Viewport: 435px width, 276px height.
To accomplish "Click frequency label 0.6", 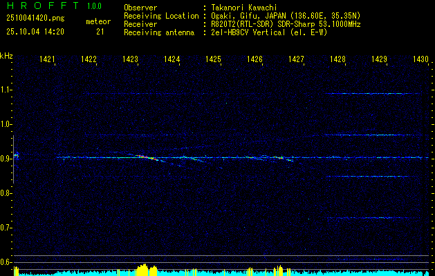I will [6, 262].
